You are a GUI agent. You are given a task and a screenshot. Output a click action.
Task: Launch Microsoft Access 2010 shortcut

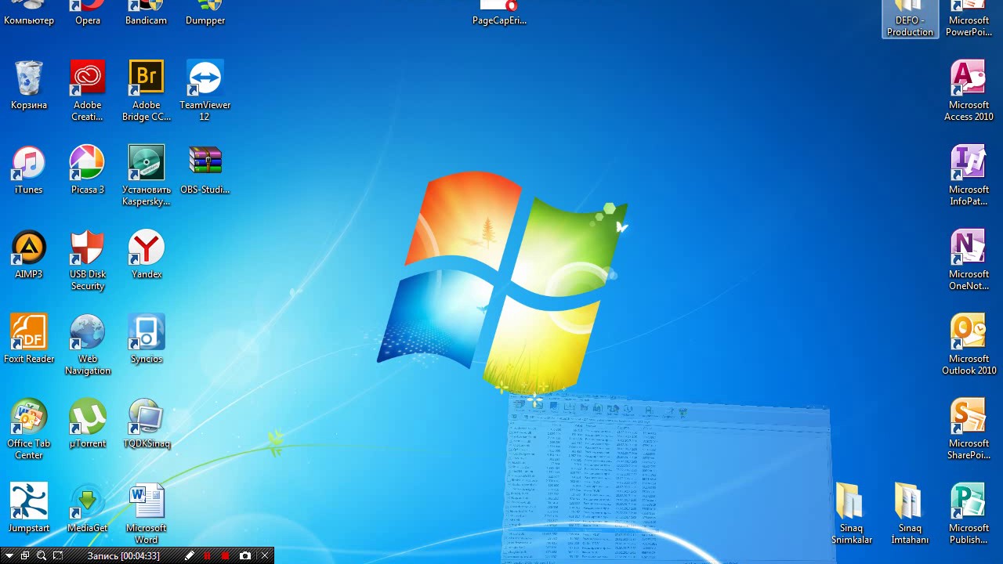pyautogui.click(x=969, y=91)
